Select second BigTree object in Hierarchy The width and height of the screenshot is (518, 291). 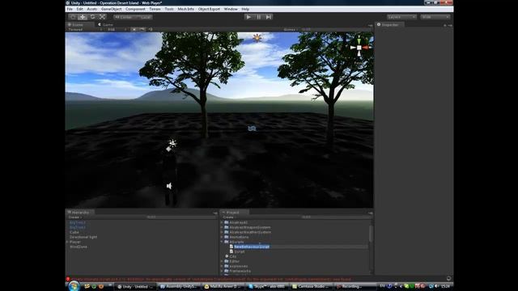(x=78, y=227)
